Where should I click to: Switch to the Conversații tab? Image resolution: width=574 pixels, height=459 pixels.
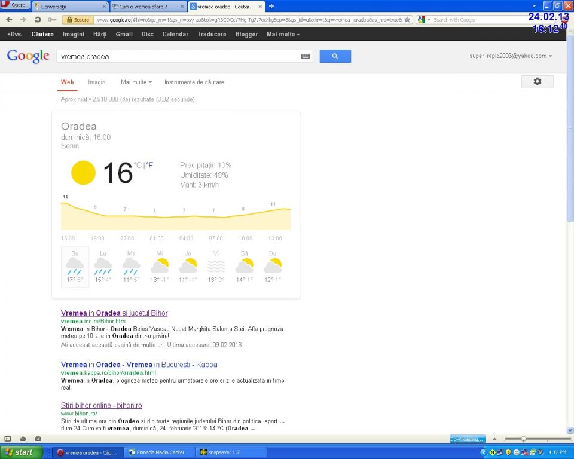(x=69, y=6)
